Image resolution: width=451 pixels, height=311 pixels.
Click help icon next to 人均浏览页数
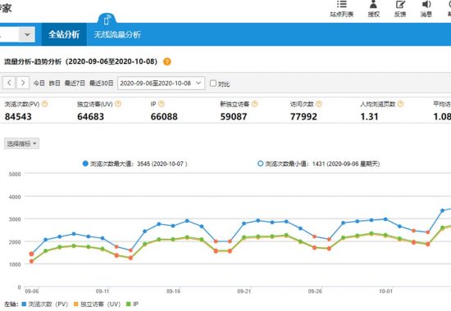pyautogui.click(x=400, y=104)
